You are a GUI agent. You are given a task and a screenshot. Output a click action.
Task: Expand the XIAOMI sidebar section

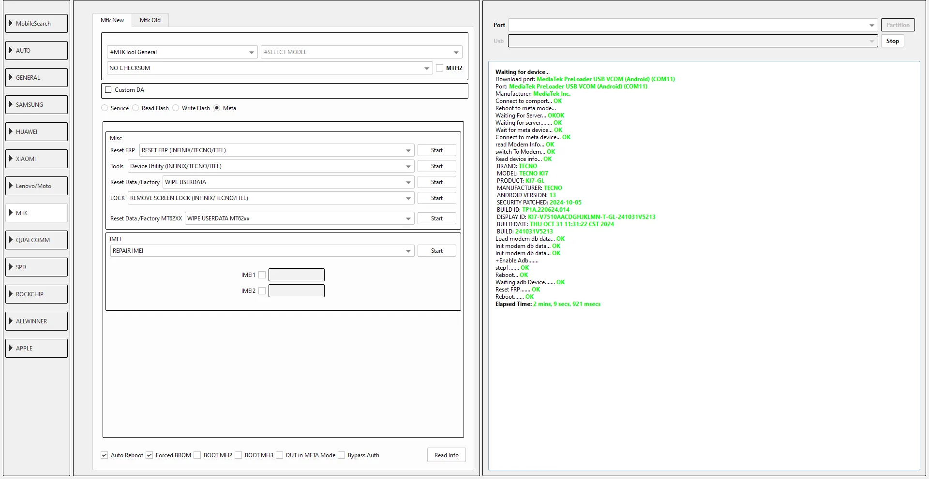(x=36, y=159)
